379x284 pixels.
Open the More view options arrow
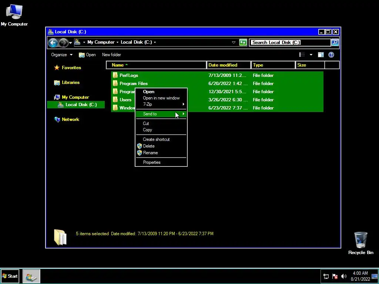pos(311,55)
